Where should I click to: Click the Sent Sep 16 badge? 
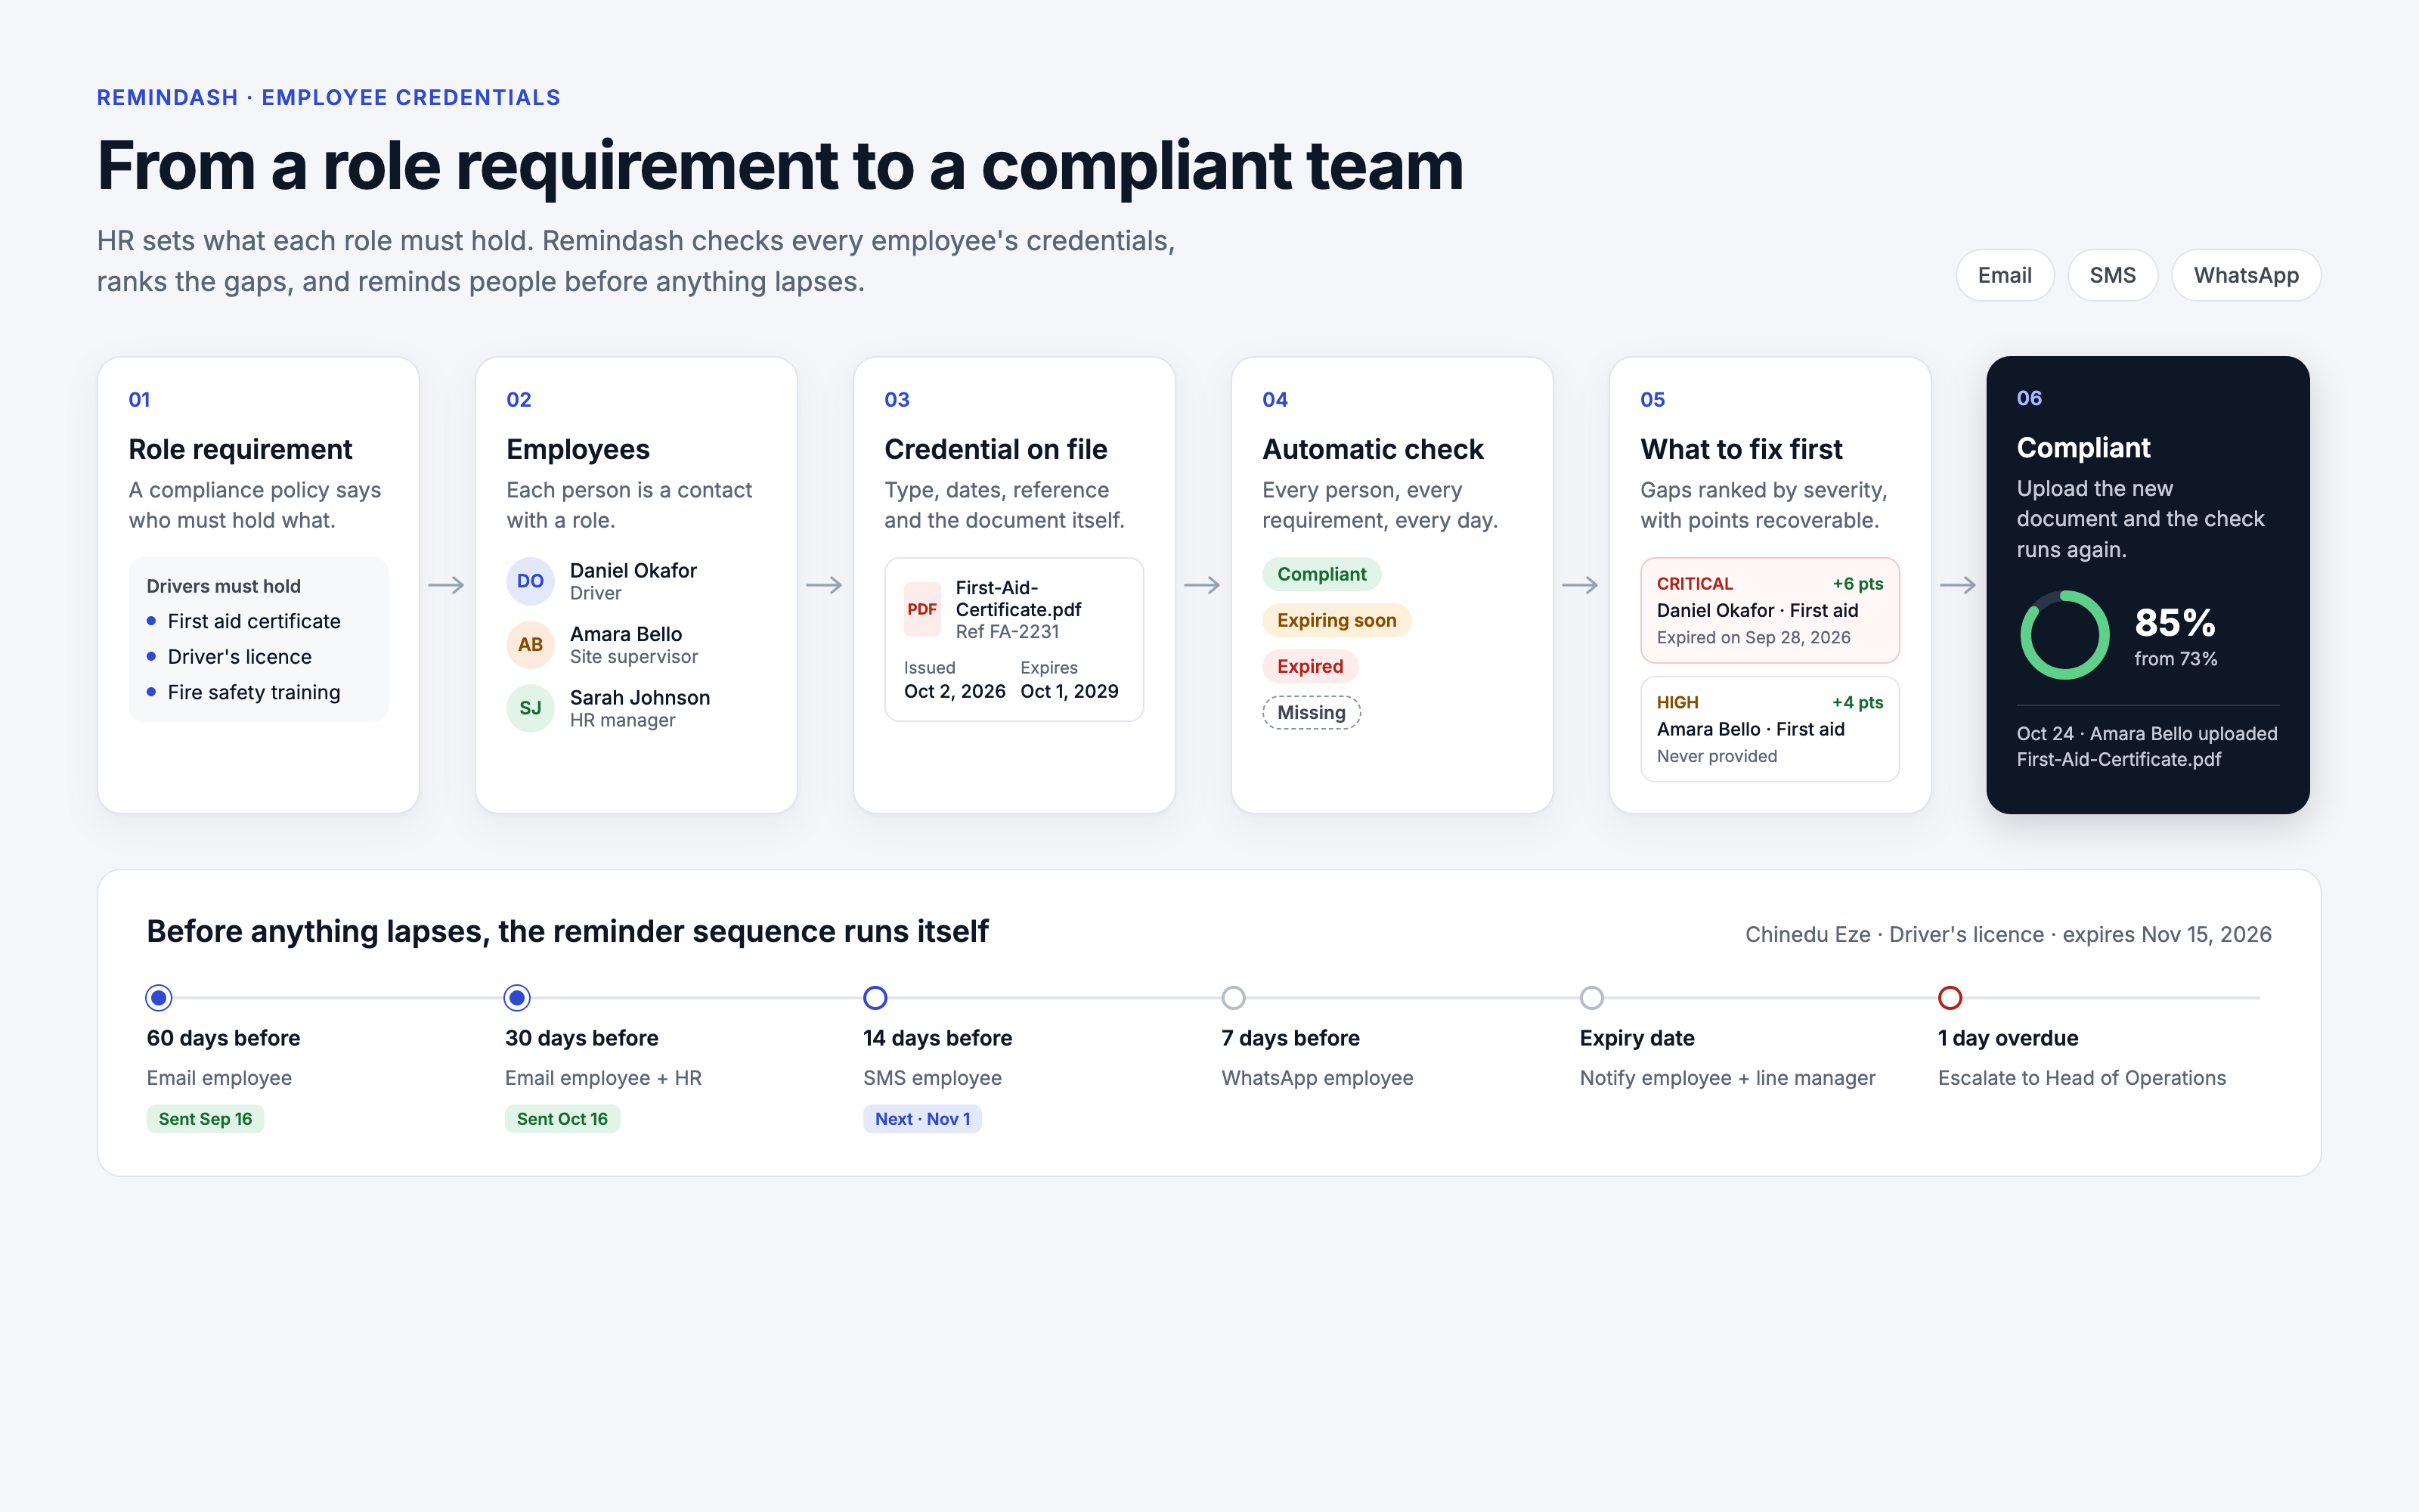(x=205, y=1119)
